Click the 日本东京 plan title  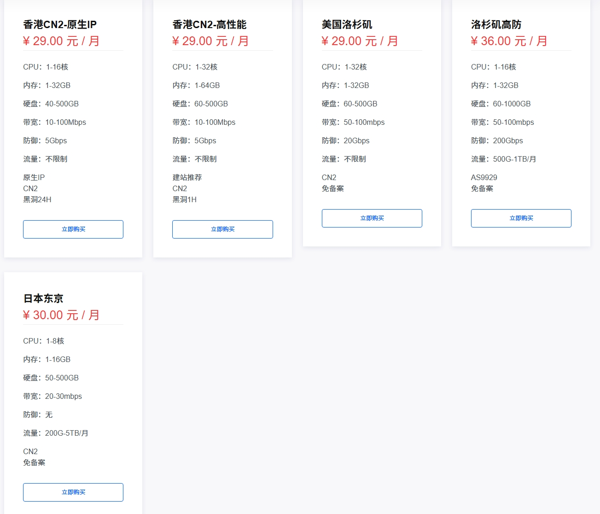[43, 298]
